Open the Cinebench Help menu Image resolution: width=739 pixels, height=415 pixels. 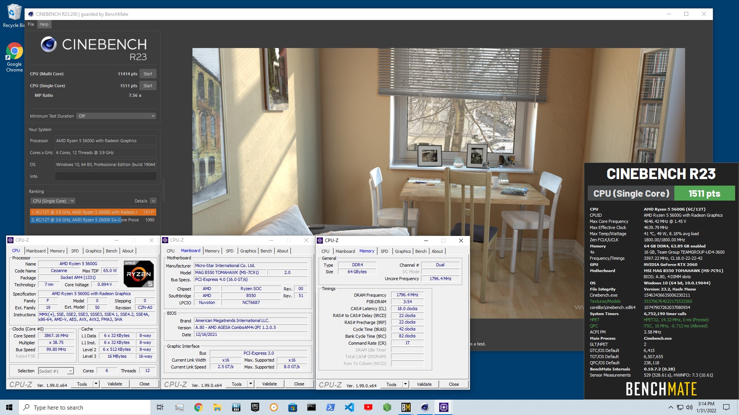click(44, 24)
